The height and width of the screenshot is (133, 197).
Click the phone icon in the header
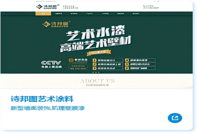pos(144,6)
